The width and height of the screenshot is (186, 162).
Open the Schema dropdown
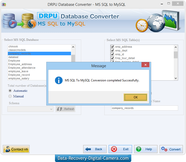point(30,109)
